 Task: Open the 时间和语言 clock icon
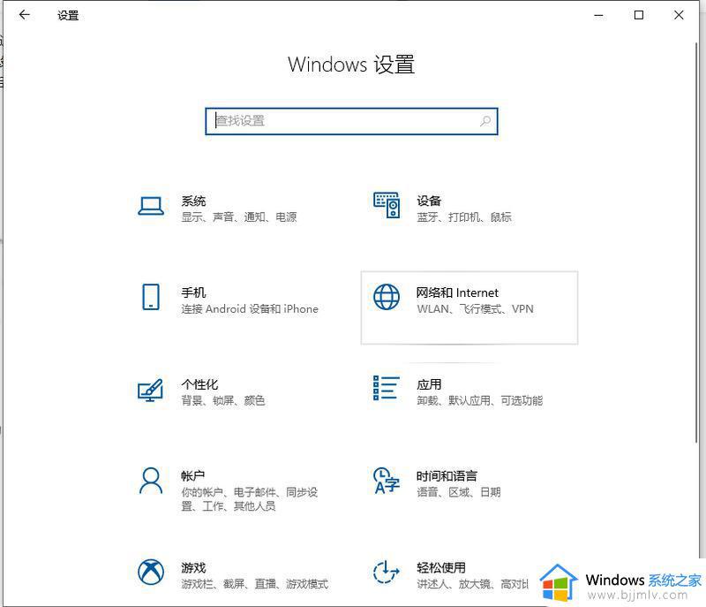[x=387, y=481]
